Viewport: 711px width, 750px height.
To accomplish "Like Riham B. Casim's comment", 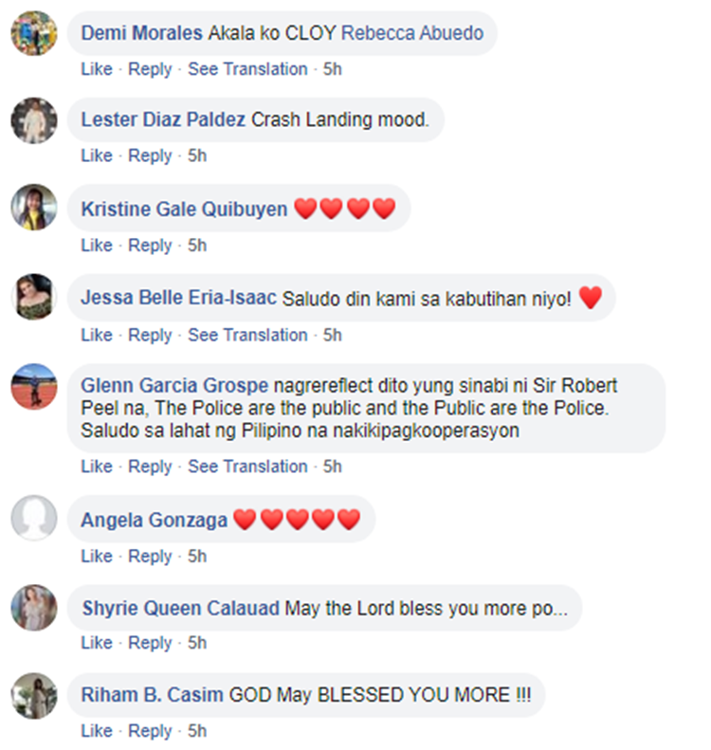I will (x=97, y=731).
